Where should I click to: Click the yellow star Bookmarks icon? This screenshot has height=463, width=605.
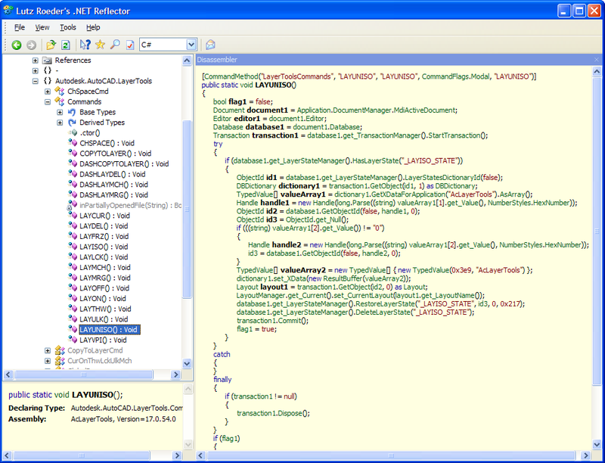click(x=100, y=45)
